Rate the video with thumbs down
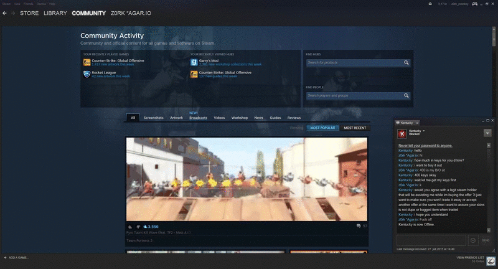Image resolution: width=498 pixels, height=269 pixels. click(x=138, y=227)
